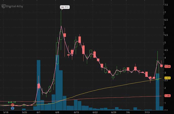Select the yellow 2.63 moving average tag

coord(167,78)
